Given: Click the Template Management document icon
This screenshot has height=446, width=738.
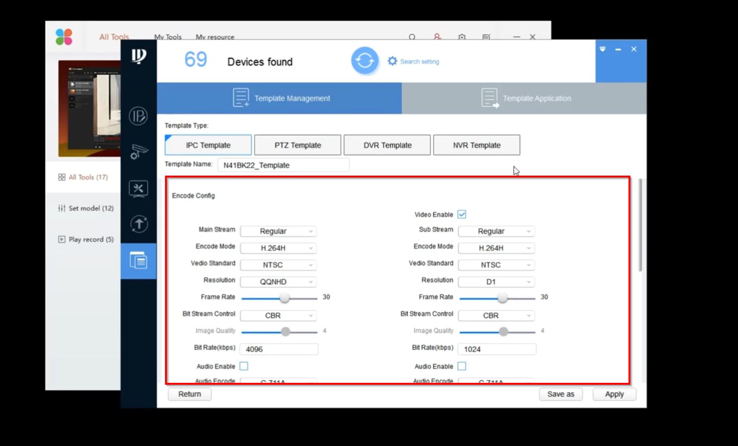Looking at the screenshot, I should click(x=241, y=98).
